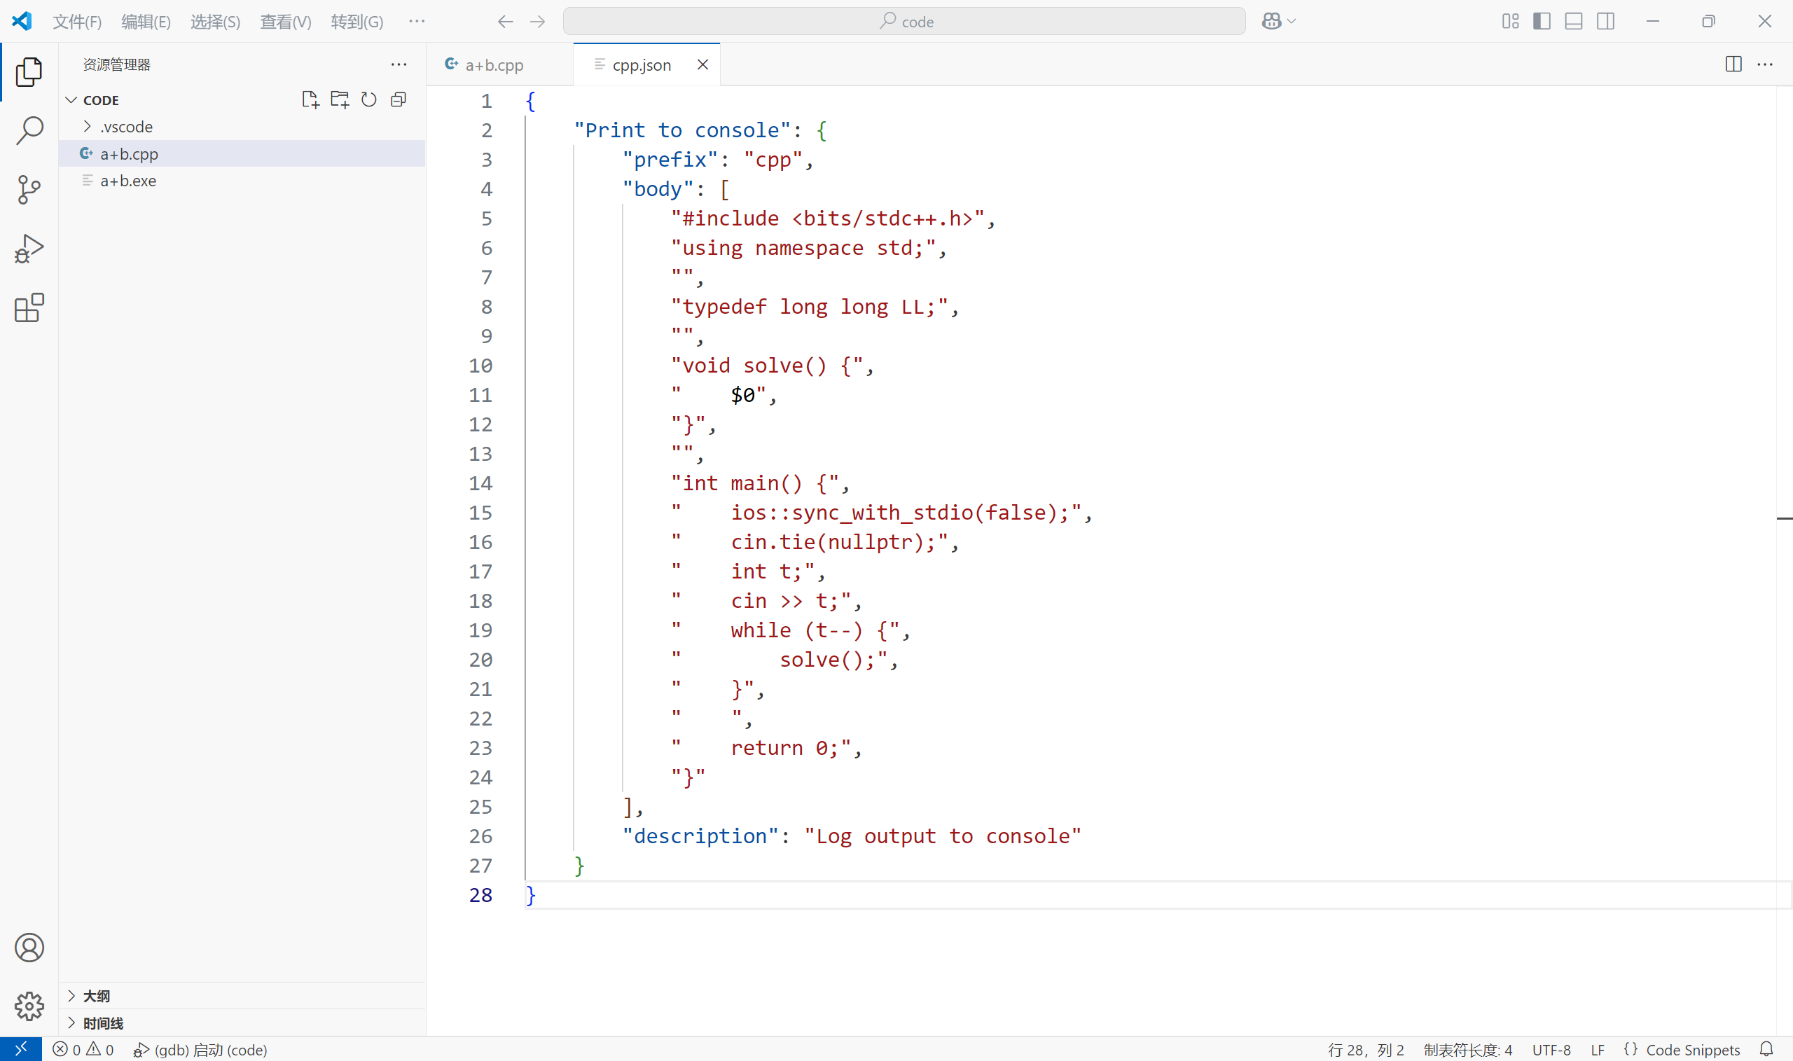
Task: Click the UTF-8 encoding in status bar
Action: pos(1551,1049)
